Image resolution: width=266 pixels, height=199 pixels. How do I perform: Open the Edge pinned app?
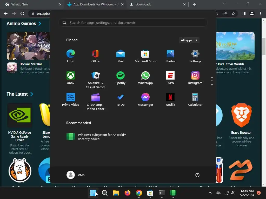[71, 56]
